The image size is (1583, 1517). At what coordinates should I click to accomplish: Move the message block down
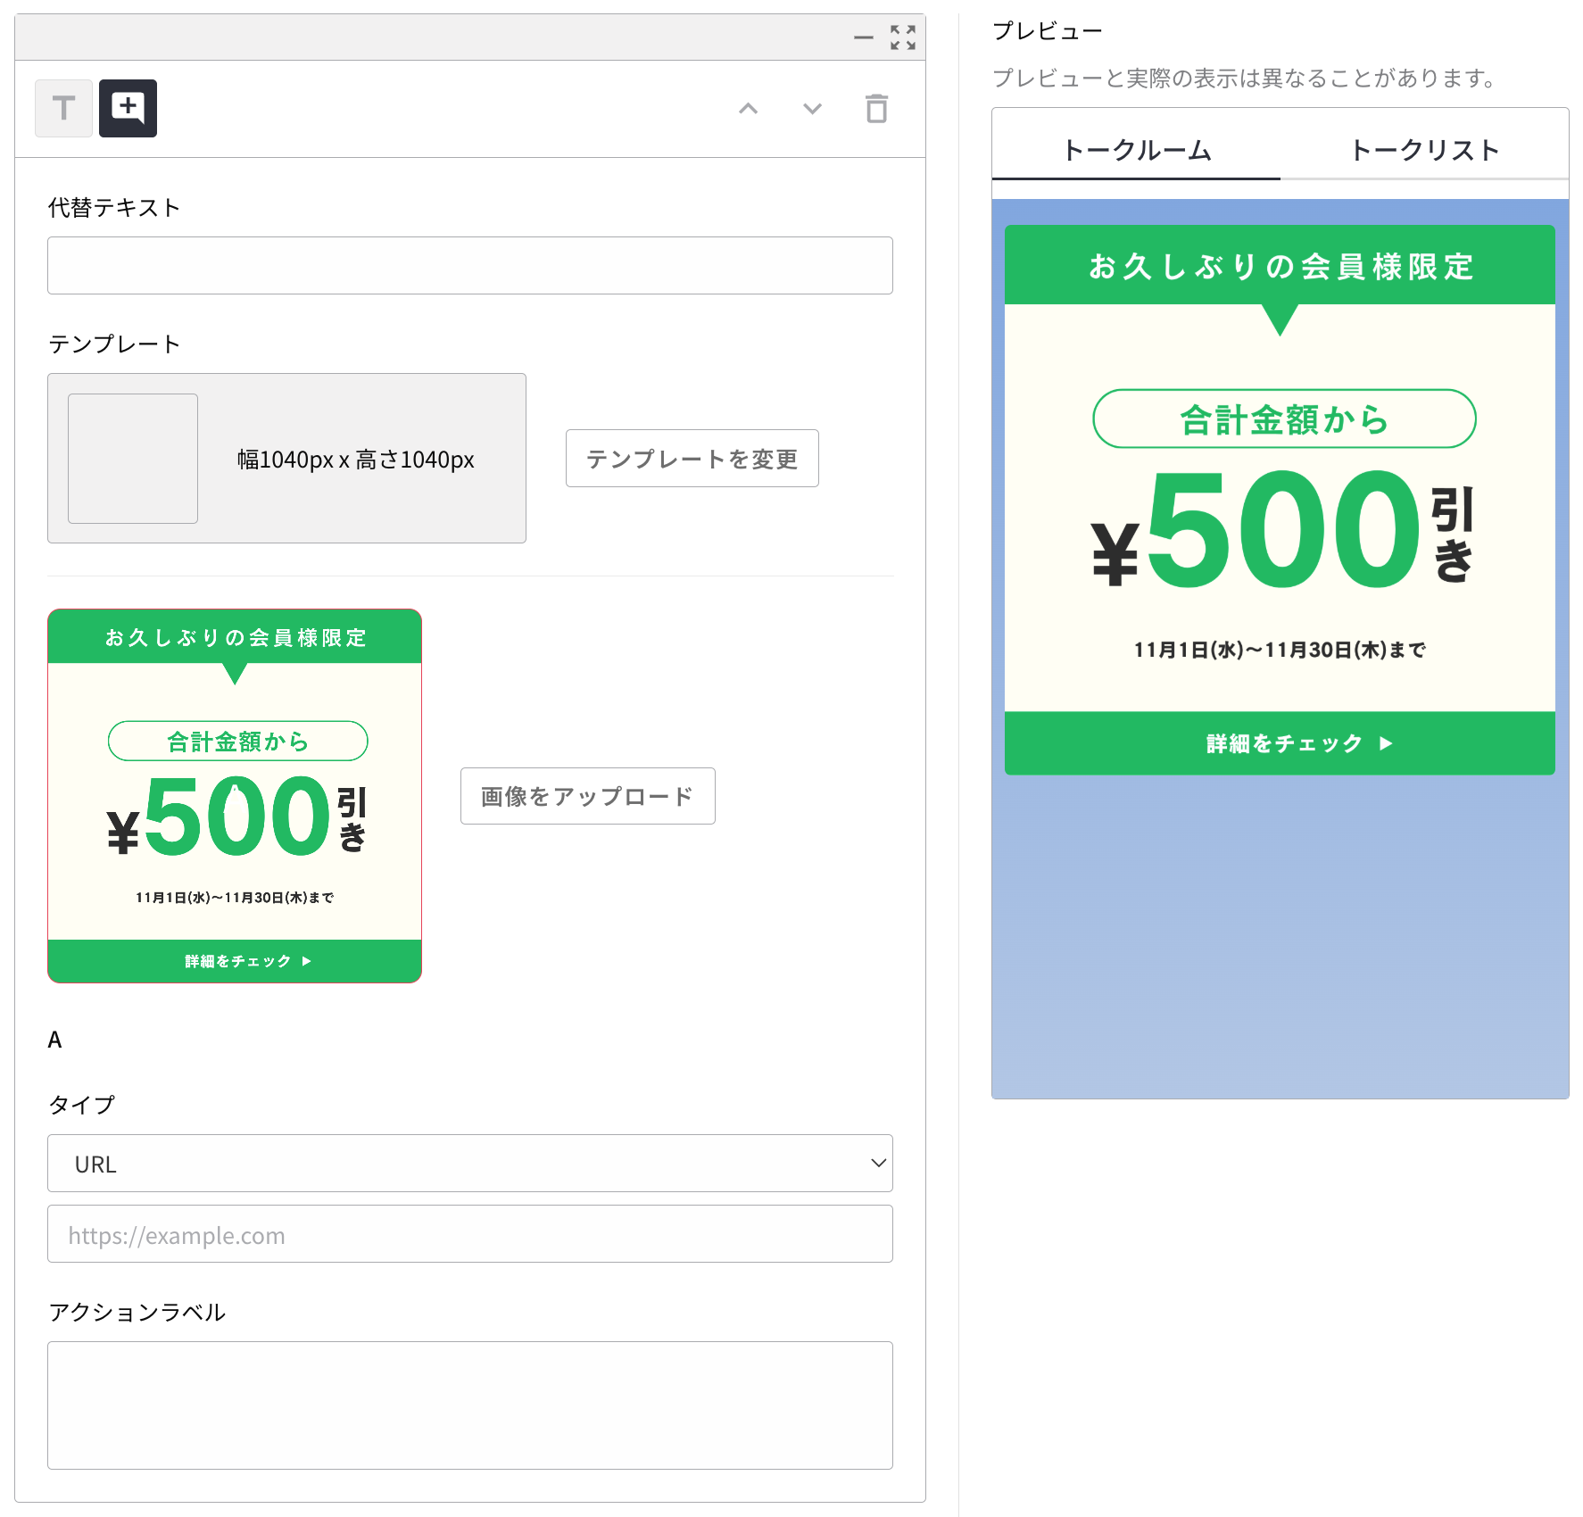pyautogui.click(x=812, y=109)
